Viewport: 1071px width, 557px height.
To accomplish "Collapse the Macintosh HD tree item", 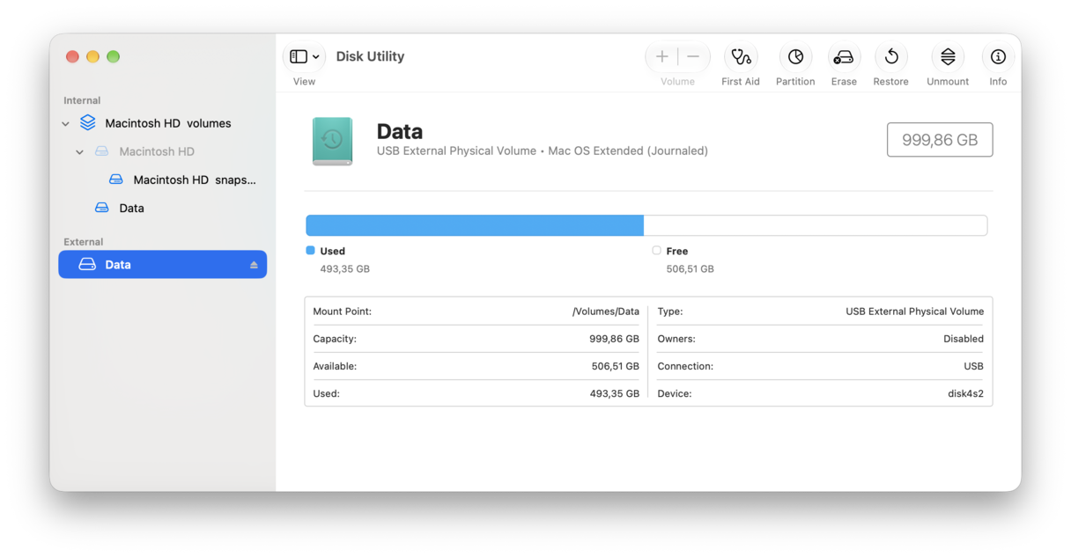I will click(79, 152).
